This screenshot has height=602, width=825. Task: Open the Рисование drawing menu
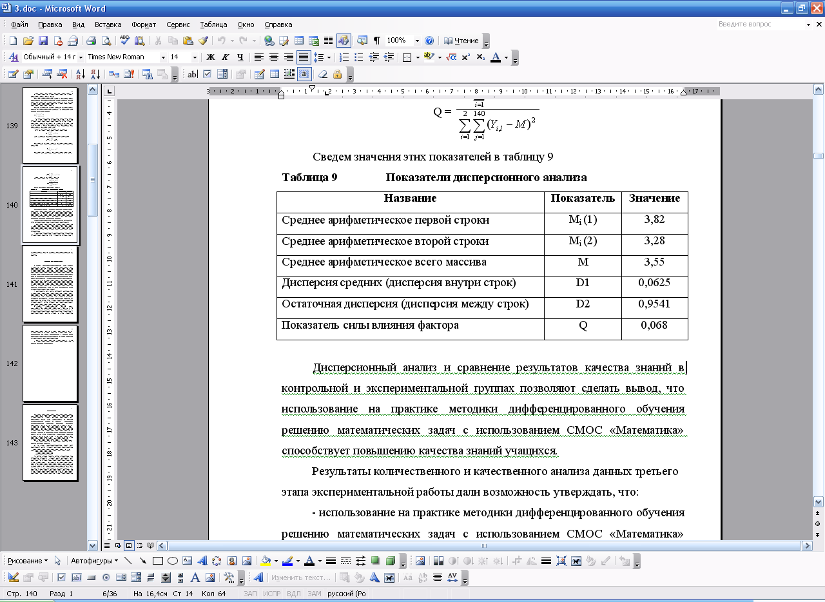pyautogui.click(x=27, y=561)
